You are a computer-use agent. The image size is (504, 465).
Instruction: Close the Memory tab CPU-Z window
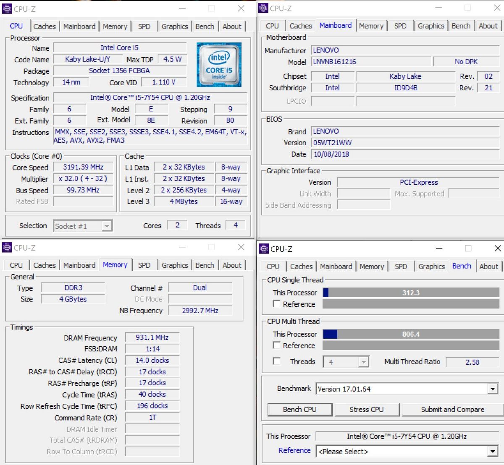[241, 247]
